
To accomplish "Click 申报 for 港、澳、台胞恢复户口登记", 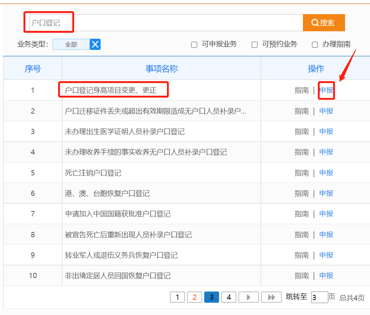I will [326, 193].
